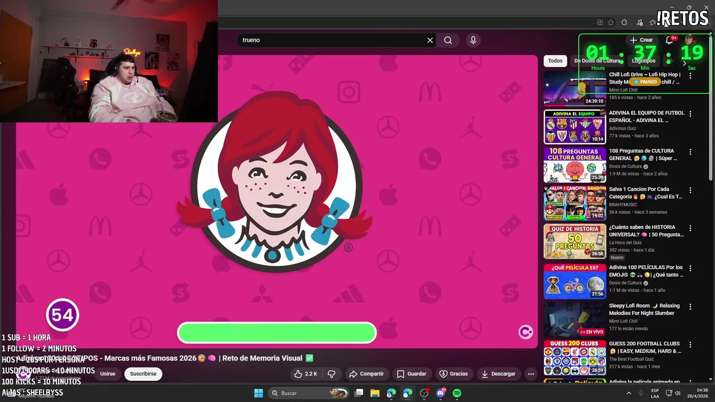Open 'ADIVINA EL EQUIPO DE FUTBOL ESPAÑOL' title
The width and height of the screenshot is (715, 402).
pos(646,117)
